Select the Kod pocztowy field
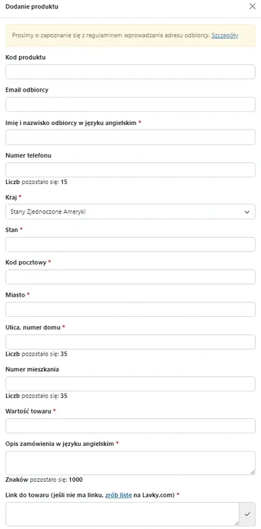The image size is (261, 529). tap(130, 277)
